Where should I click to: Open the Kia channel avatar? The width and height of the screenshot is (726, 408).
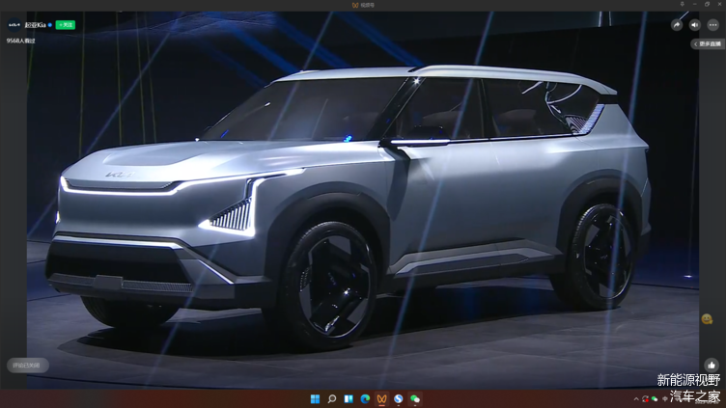14,24
